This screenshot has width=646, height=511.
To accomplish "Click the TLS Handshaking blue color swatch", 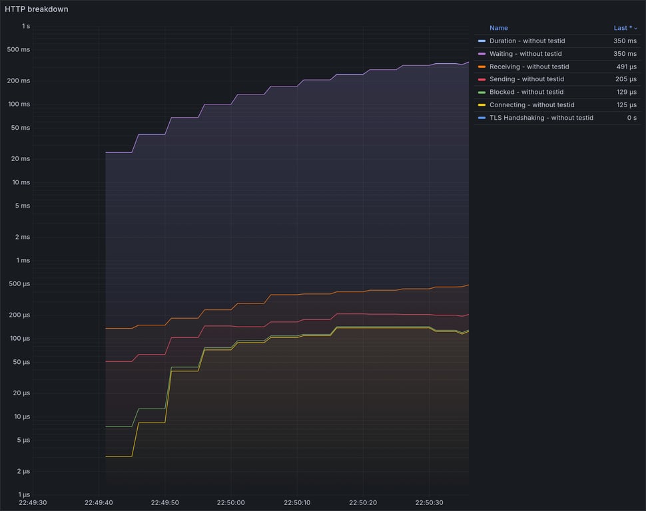I will [482, 117].
